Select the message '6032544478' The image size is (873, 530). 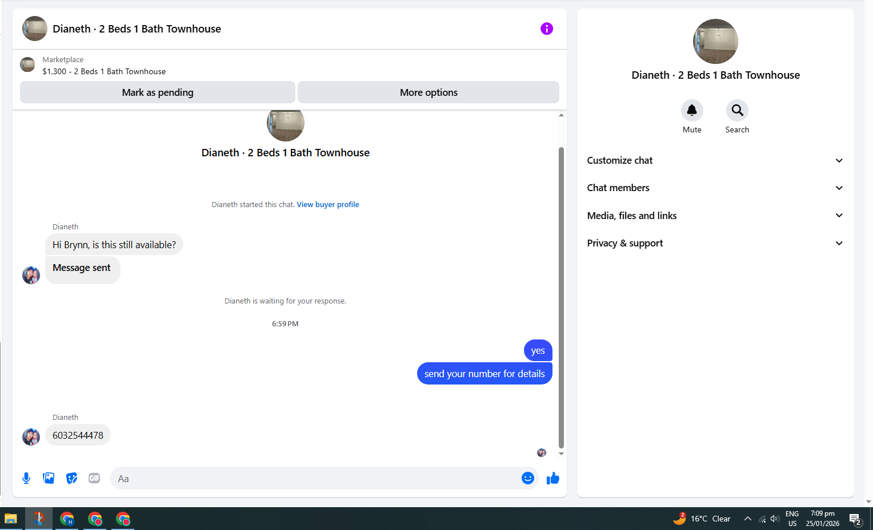pyautogui.click(x=78, y=435)
